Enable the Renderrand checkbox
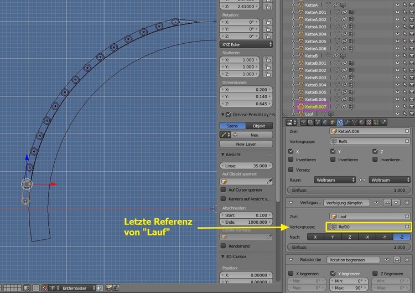Viewport: 415px width, 293px height. pyautogui.click(x=224, y=246)
